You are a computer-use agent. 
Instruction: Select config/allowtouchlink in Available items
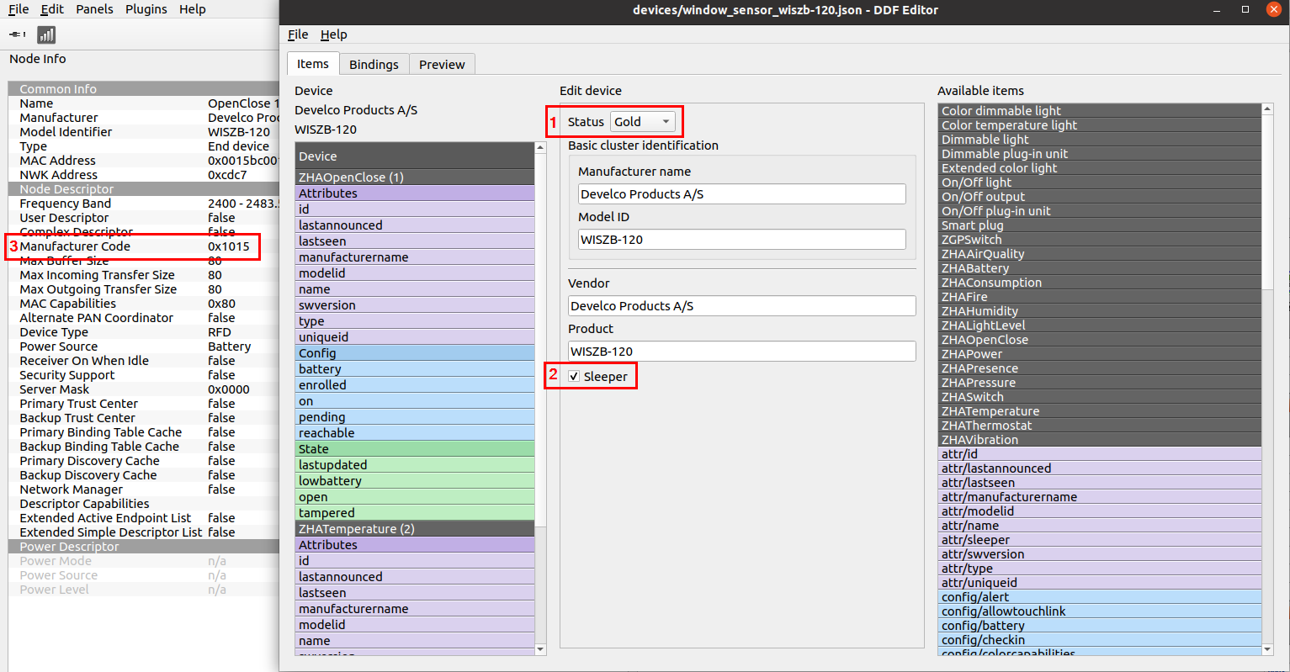click(x=1100, y=611)
